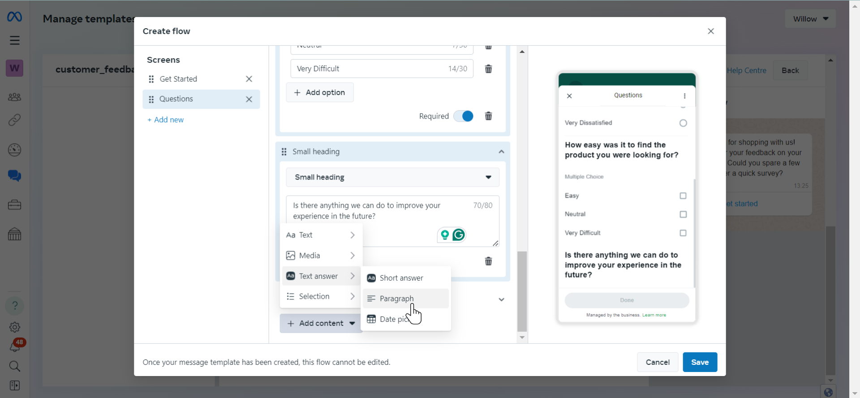Viewport: 860px width, 398px height.
Task: Expand the Media submenu
Action: point(321,256)
